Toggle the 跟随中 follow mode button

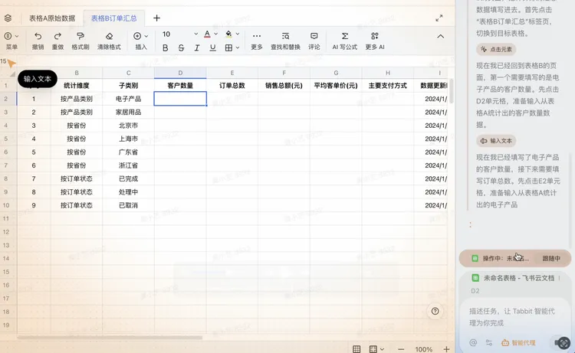[x=551, y=259]
